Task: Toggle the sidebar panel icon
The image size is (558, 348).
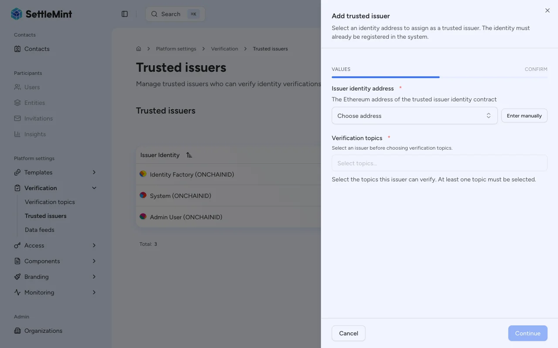Action: [x=125, y=14]
